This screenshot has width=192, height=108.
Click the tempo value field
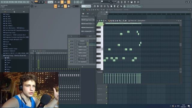pyautogui.click(x=50, y=2)
